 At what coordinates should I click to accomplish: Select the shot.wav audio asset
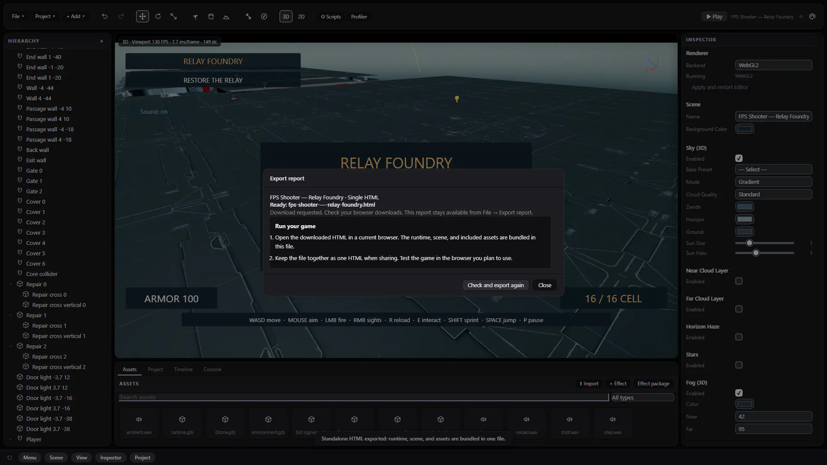click(x=570, y=424)
